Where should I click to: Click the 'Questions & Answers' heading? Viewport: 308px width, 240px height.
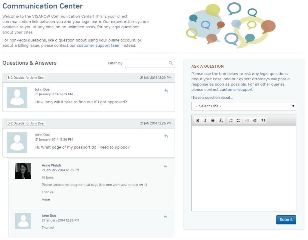(29, 63)
